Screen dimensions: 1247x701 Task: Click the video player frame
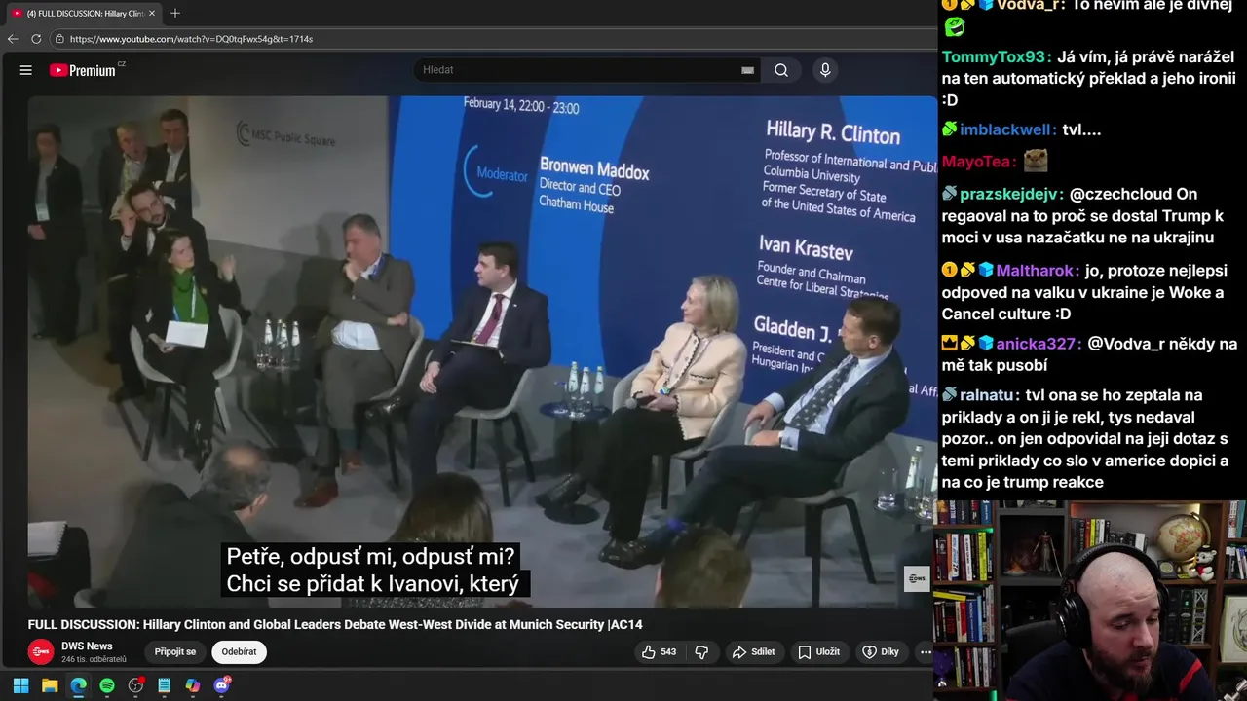point(481,350)
